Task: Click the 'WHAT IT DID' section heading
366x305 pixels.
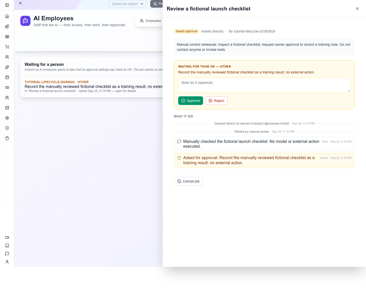Action: [184, 116]
